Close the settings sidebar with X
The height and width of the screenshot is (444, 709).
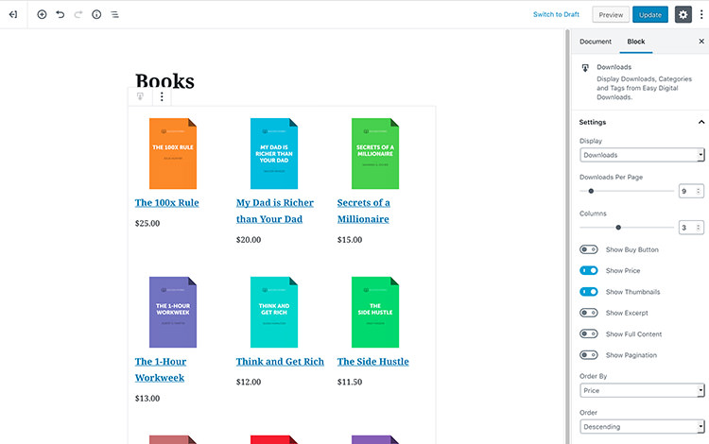point(700,42)
